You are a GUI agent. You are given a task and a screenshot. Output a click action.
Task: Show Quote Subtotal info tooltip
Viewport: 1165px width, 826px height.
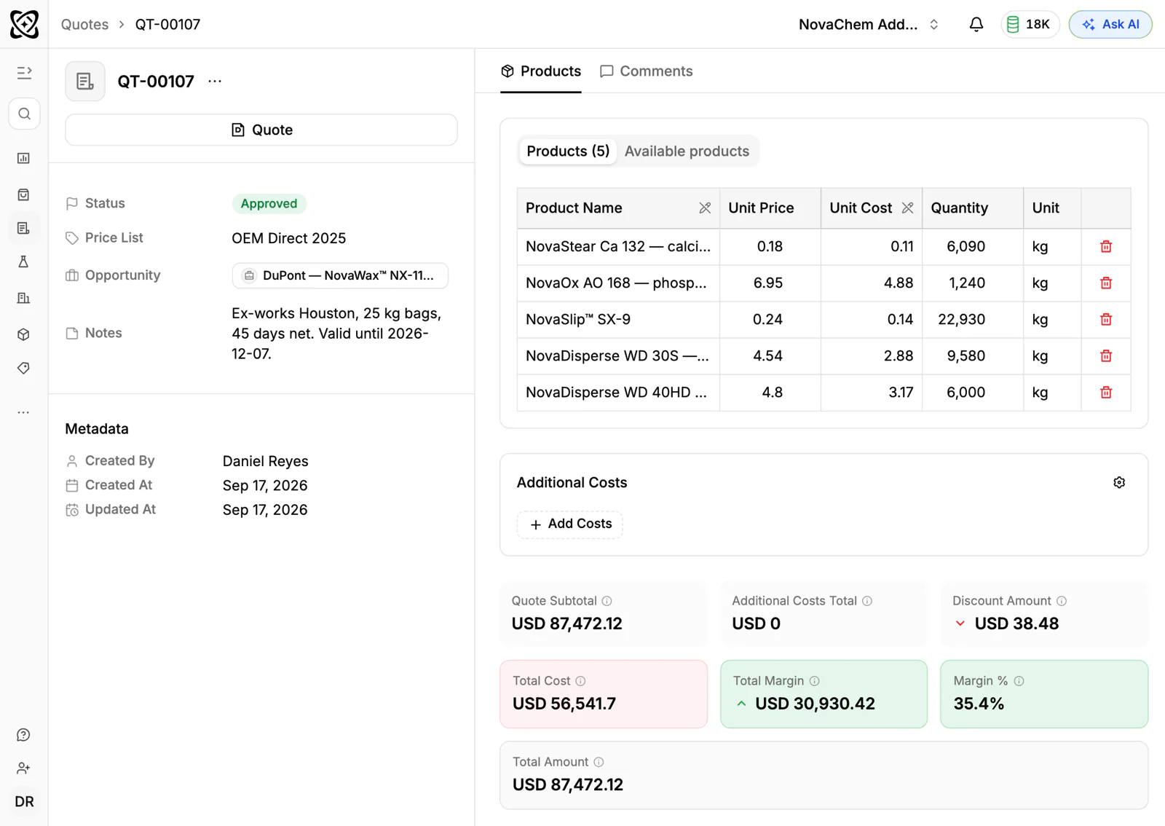click(607, 601)
